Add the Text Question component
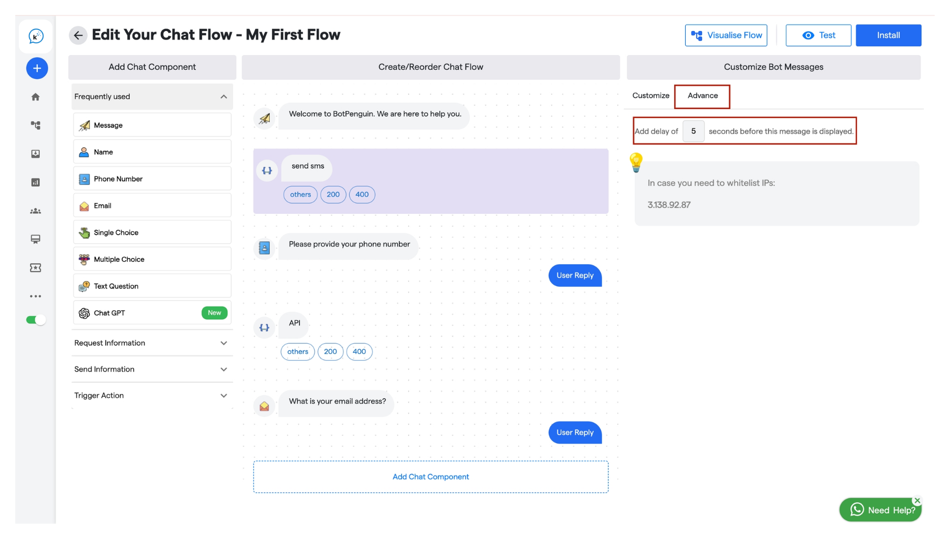 (x=152, y=286)
